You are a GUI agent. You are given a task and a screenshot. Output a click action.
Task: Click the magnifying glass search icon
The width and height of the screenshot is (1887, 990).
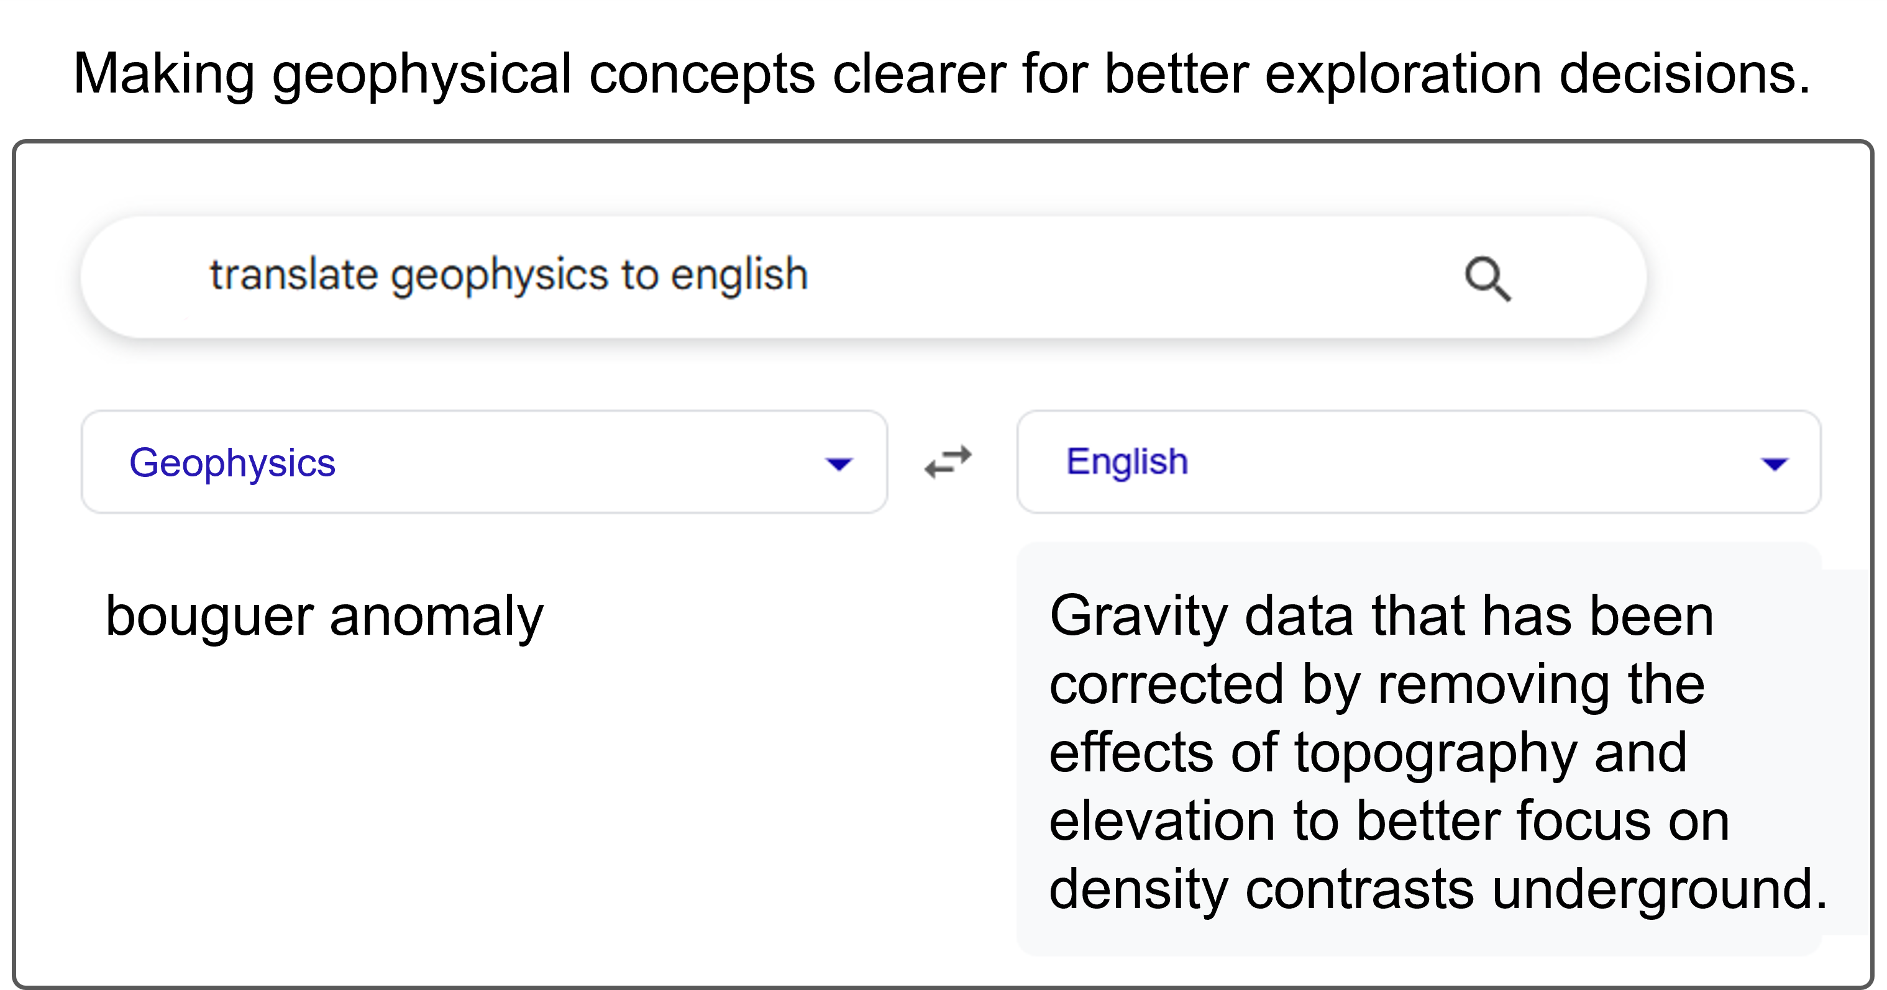[x=1487, y=279]
